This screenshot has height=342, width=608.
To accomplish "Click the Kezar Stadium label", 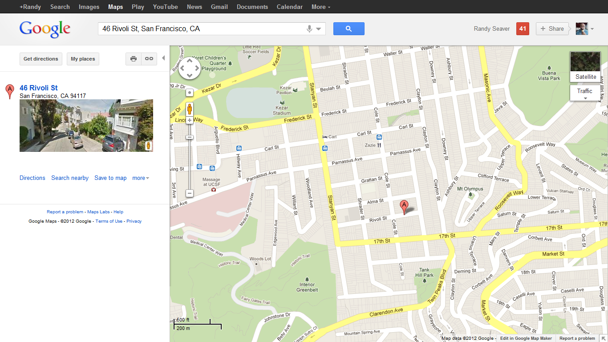I will [x=282, y=110].
